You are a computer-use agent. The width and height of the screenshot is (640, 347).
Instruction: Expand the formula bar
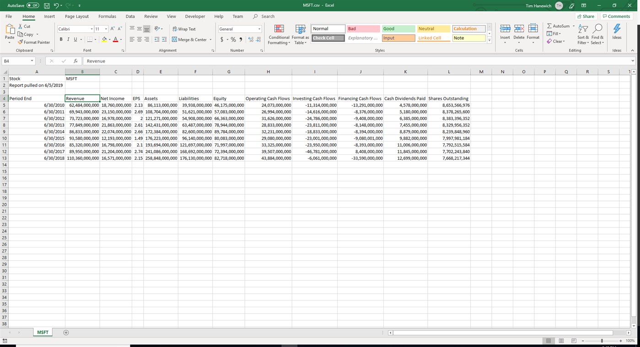633,61
